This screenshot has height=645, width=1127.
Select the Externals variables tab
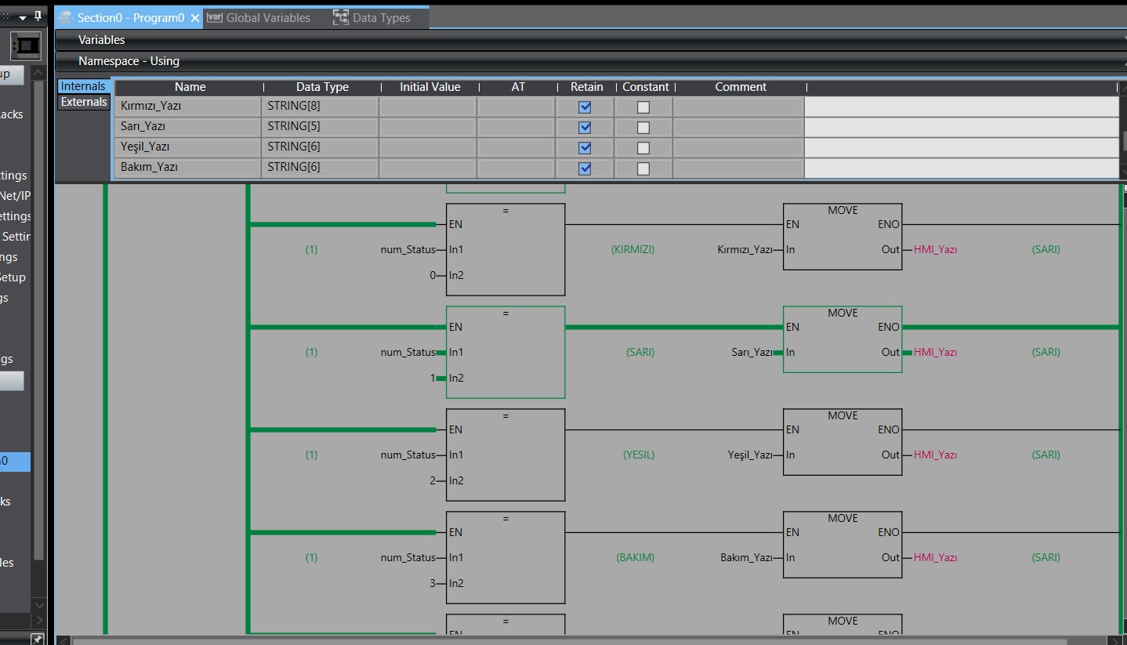84,102
